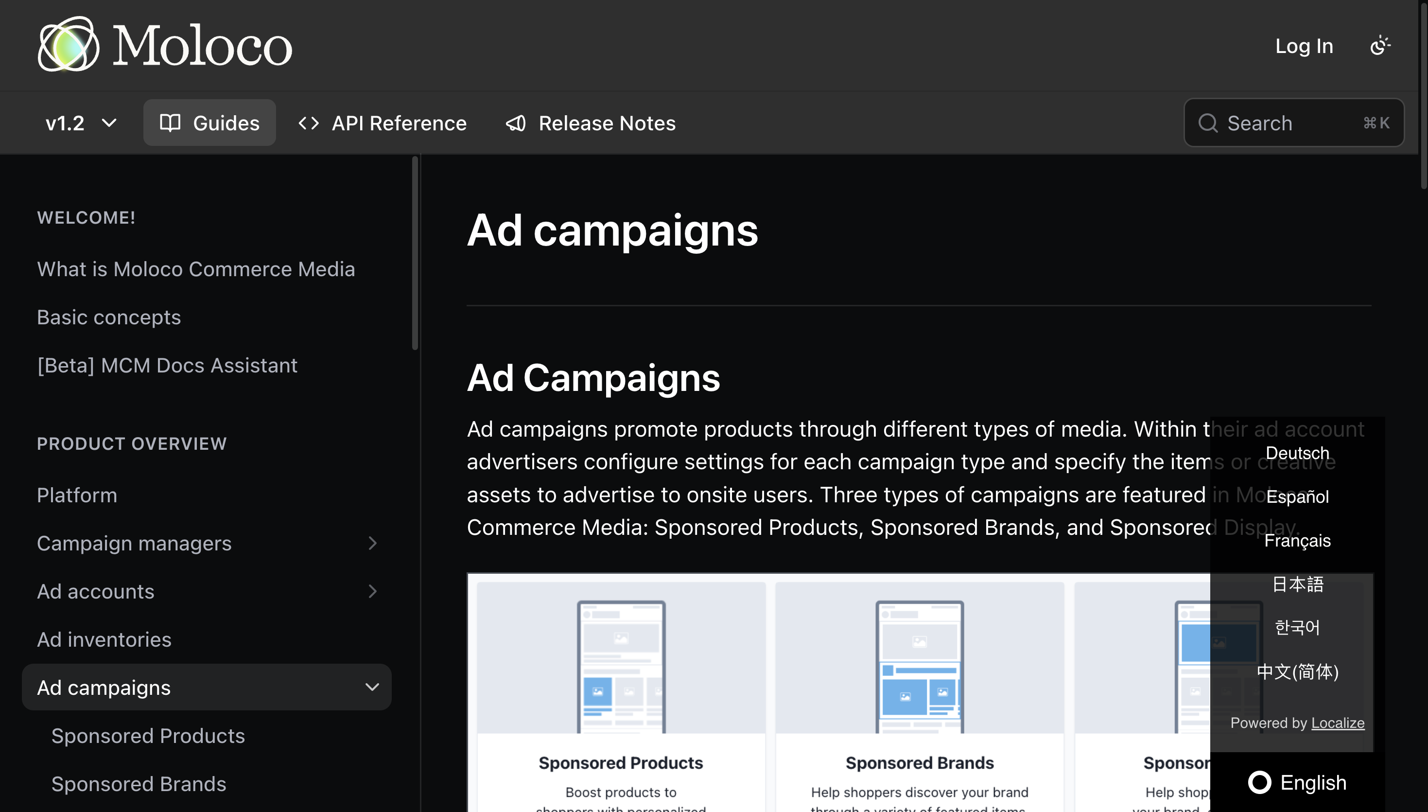The width and height of the screenshot is (1428, 812).
Task: Open the Sponsored Products subpage in sidebar
Action: pyautogui.click(x=148, y=736)
